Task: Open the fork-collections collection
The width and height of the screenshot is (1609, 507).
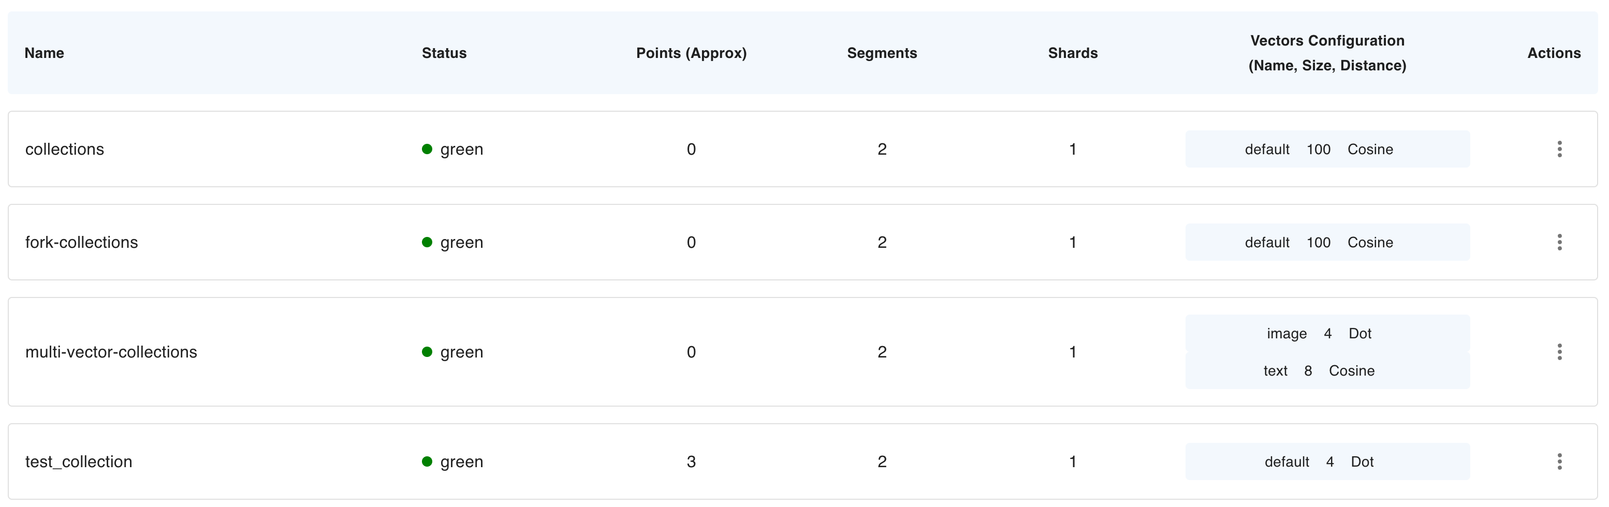Action: (x=81, y=242)
